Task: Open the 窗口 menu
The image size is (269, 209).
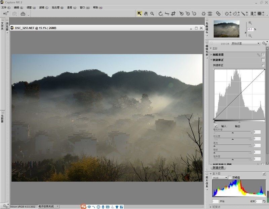Action: click(x=85, y=7)
